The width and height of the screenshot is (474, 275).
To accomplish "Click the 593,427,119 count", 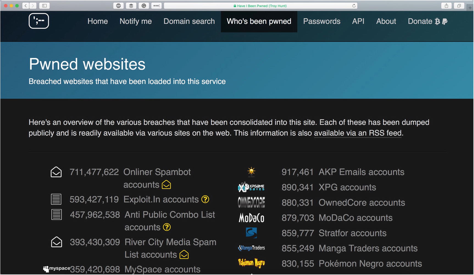I will pos(94,199).
